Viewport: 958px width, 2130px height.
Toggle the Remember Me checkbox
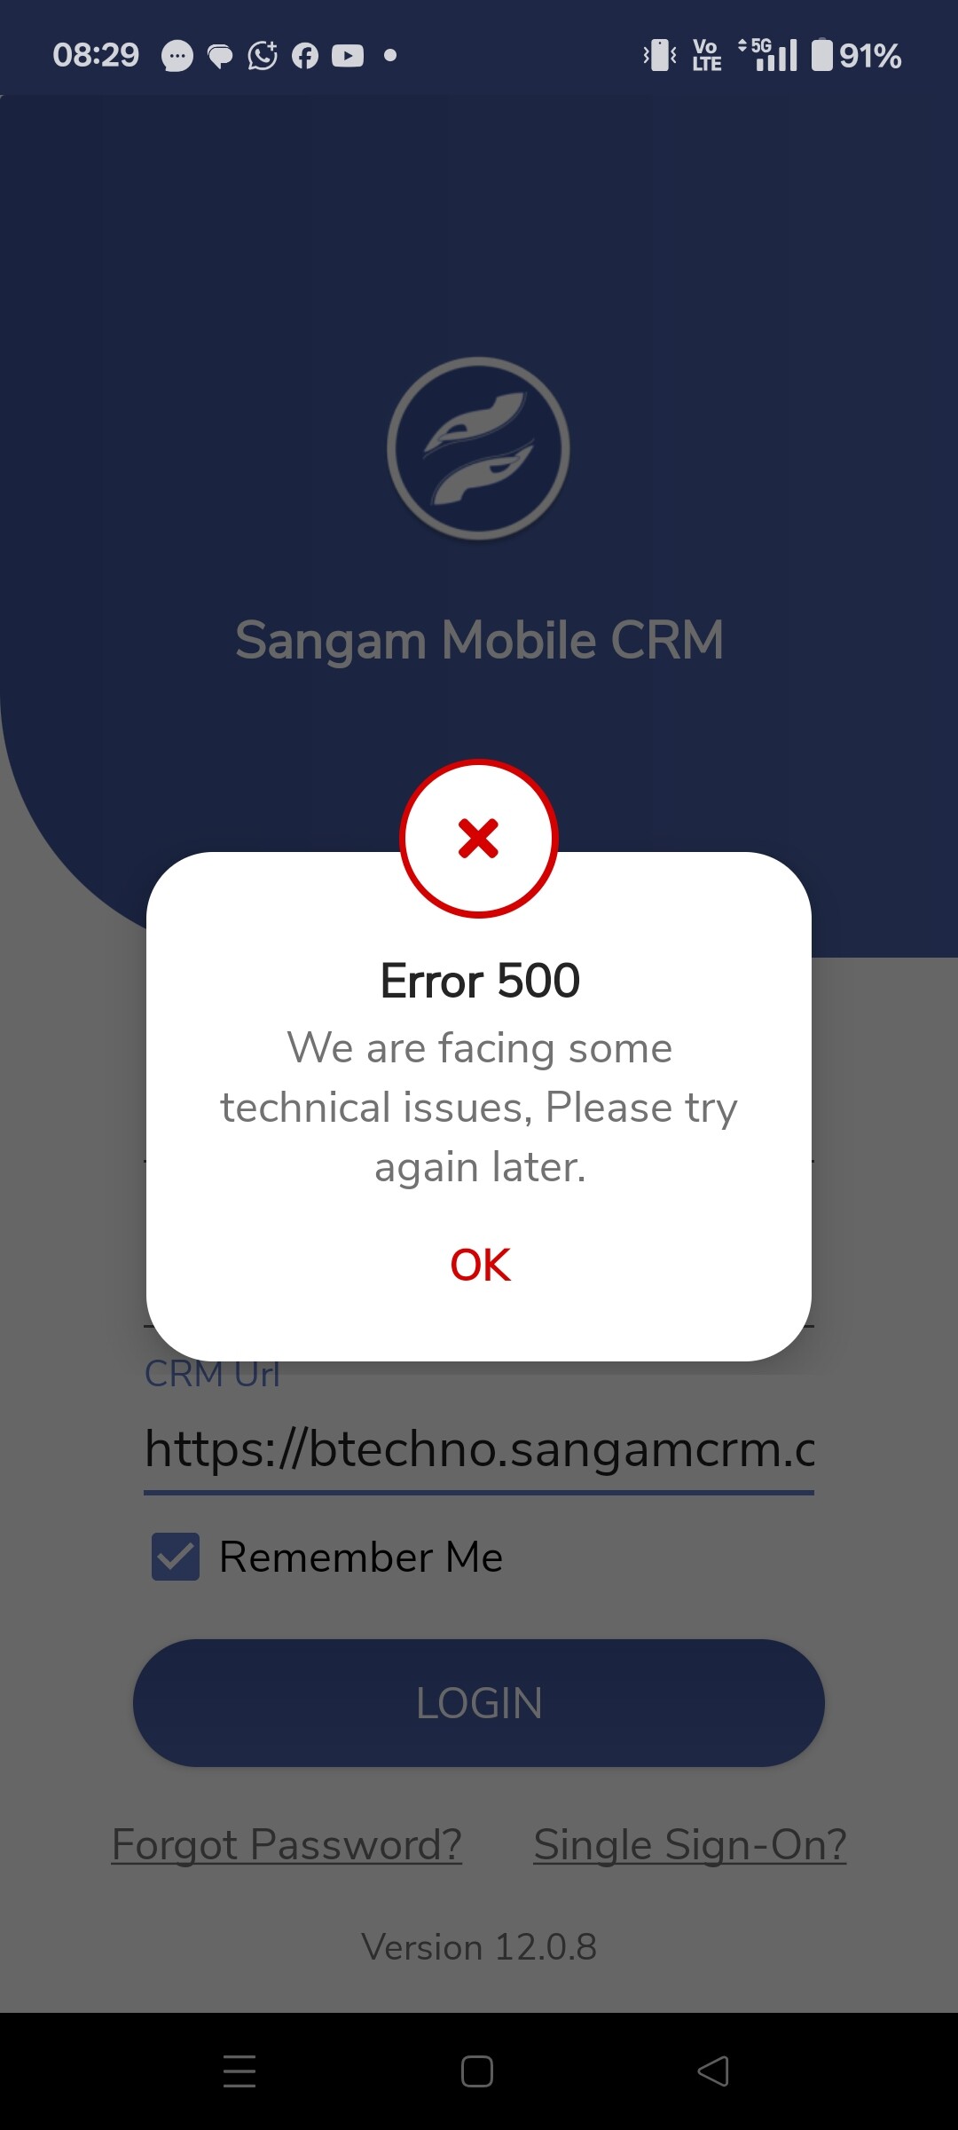pos(176,1557)
